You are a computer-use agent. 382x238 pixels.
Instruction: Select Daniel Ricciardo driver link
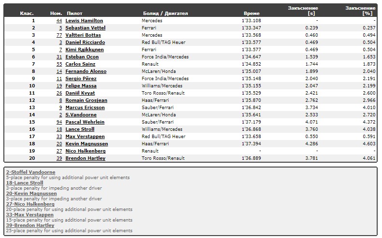pyautogui.click(x=85, y=42)
